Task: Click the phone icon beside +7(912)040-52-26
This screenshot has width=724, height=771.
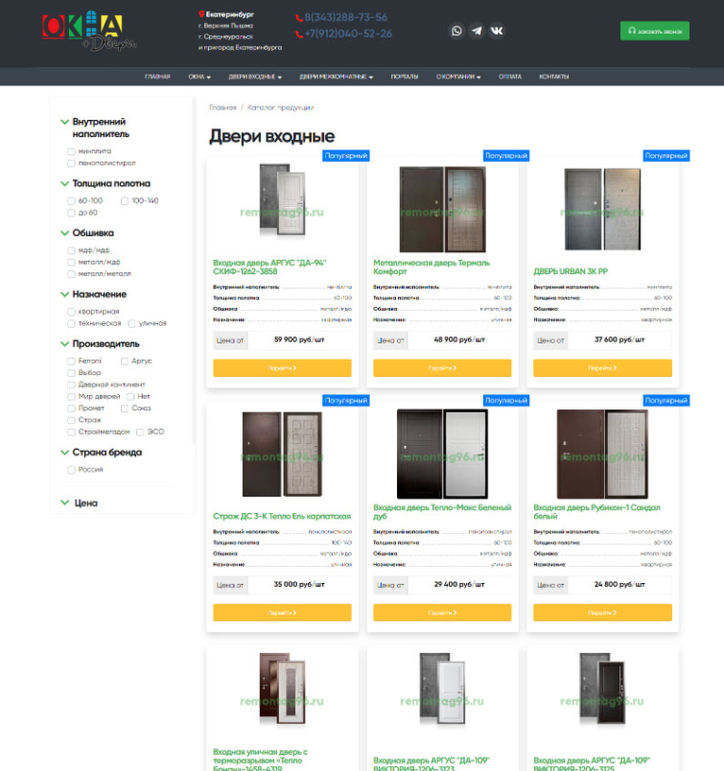Action: (299, 34)
